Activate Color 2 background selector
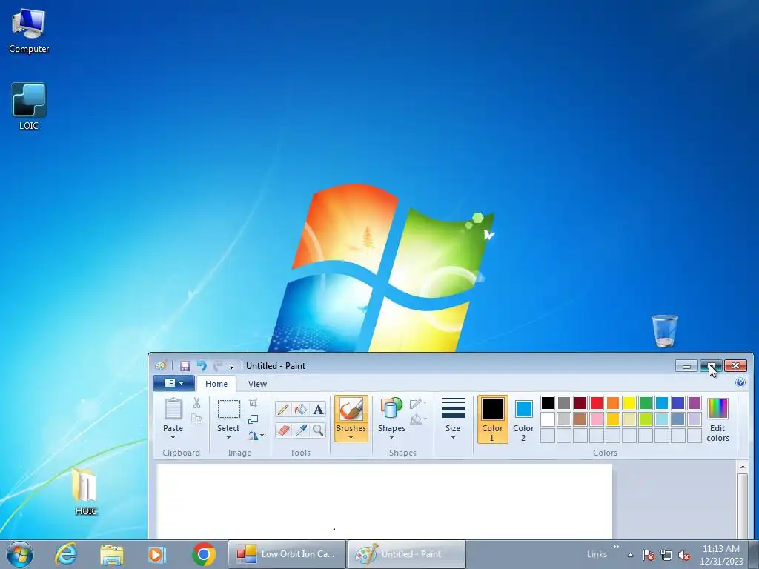 coord(523,419)
